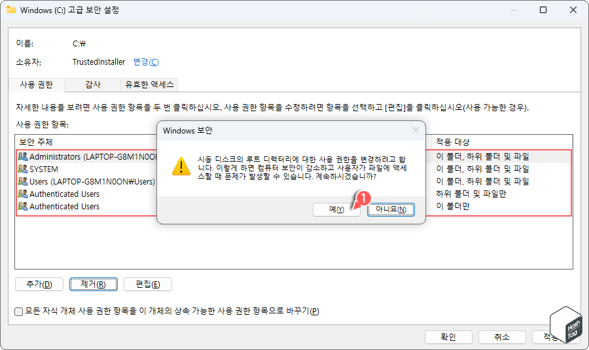Viewport: 589px width, 350px height.
Task: Click the folder icon in title bar
Action: pyautogui.click(x=11, y=10)
